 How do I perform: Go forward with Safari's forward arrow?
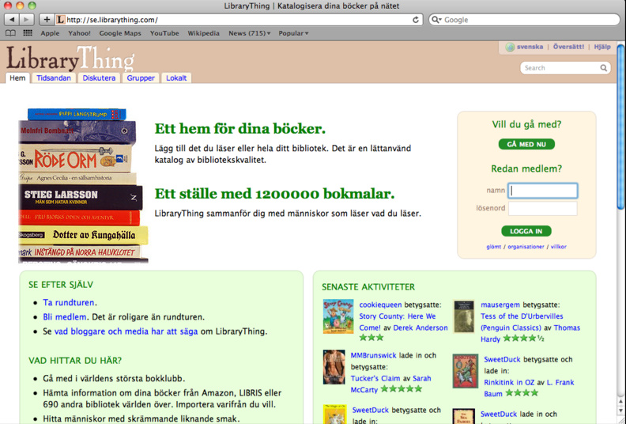point(27,19)
